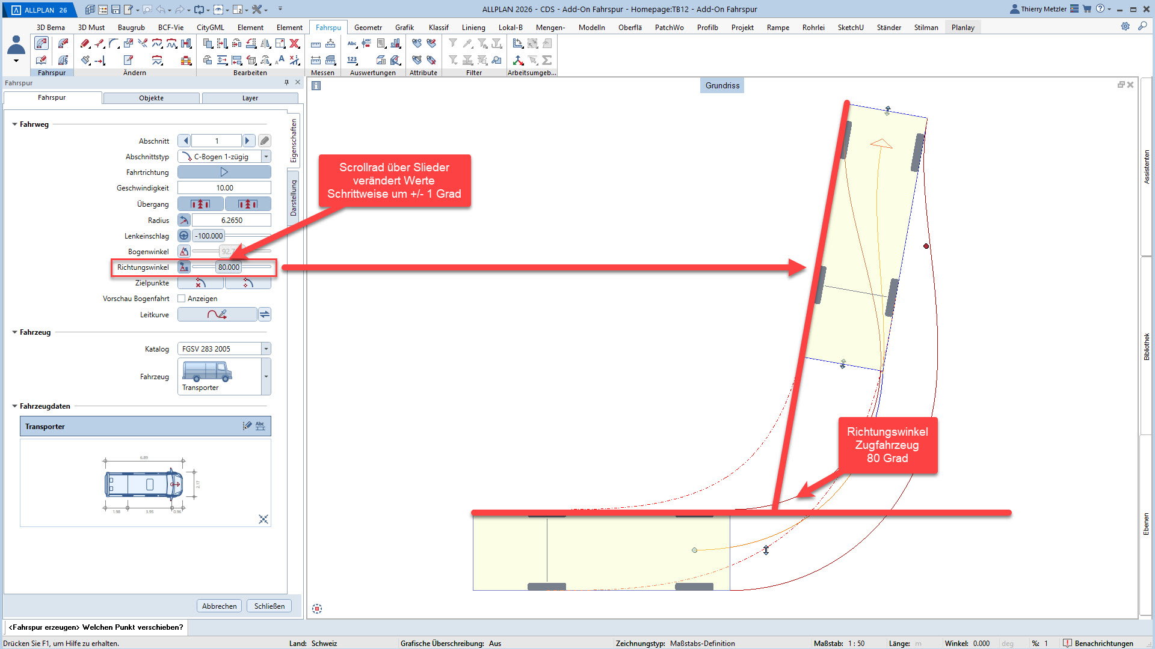Click the steering wheel icon beside Lenkeinschlag
The image size is (1155, 649).
tap(184, 236)
